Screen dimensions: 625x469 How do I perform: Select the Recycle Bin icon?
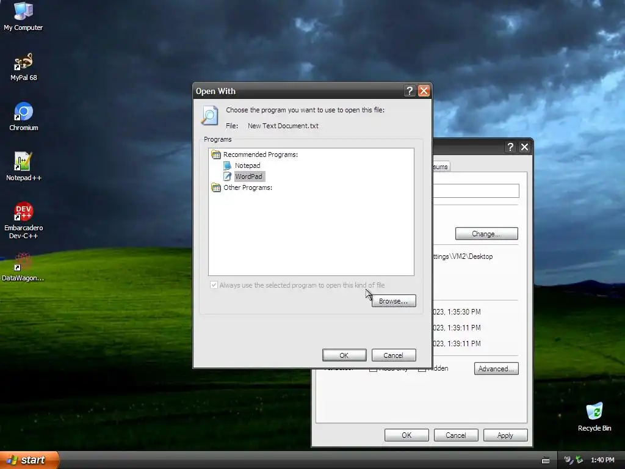[594, 417]
